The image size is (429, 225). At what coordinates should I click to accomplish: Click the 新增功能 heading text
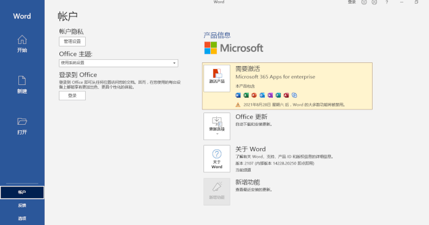point(248,182)
